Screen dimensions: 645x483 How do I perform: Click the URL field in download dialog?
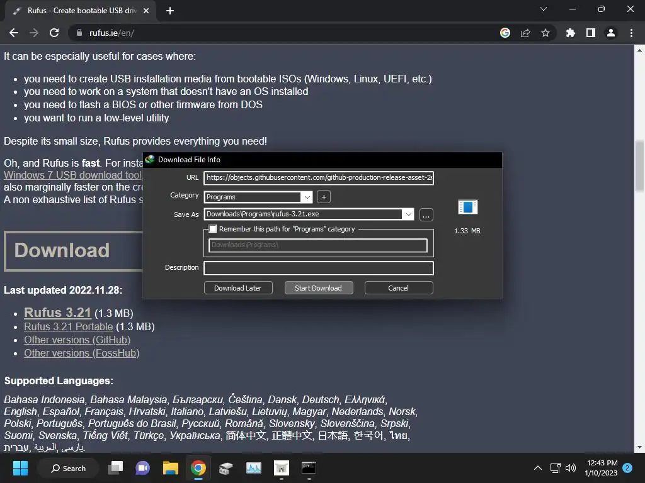point(318,178)
